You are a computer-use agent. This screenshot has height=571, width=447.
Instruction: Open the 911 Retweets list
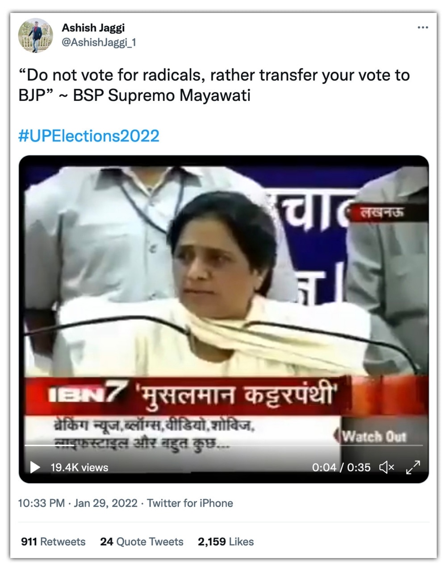point(53,542)
